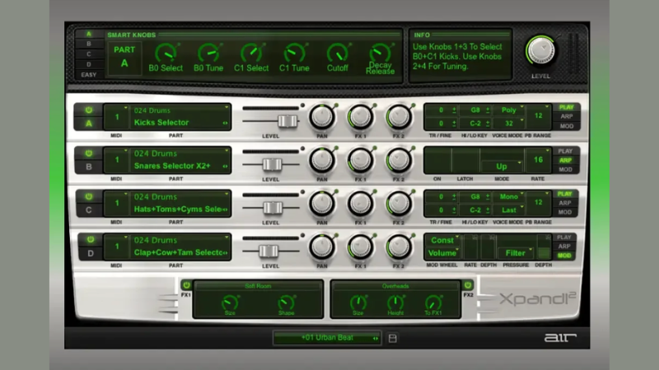This screenshot has width=659, height=370.
Task: Click Part C Level fader
Action: point(273,208)
